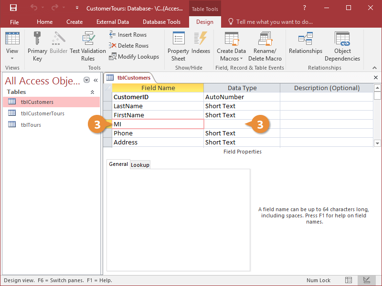
Task: Click scroll up arrow in field grid
Action: click(x=377, y=88)
